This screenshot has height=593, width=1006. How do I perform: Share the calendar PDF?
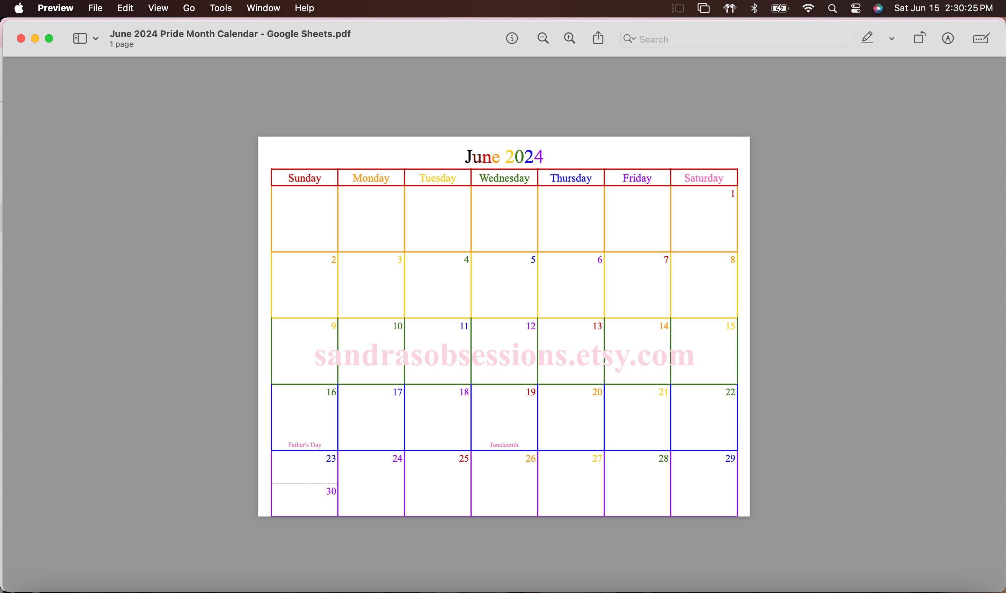[x=598, y=38]
